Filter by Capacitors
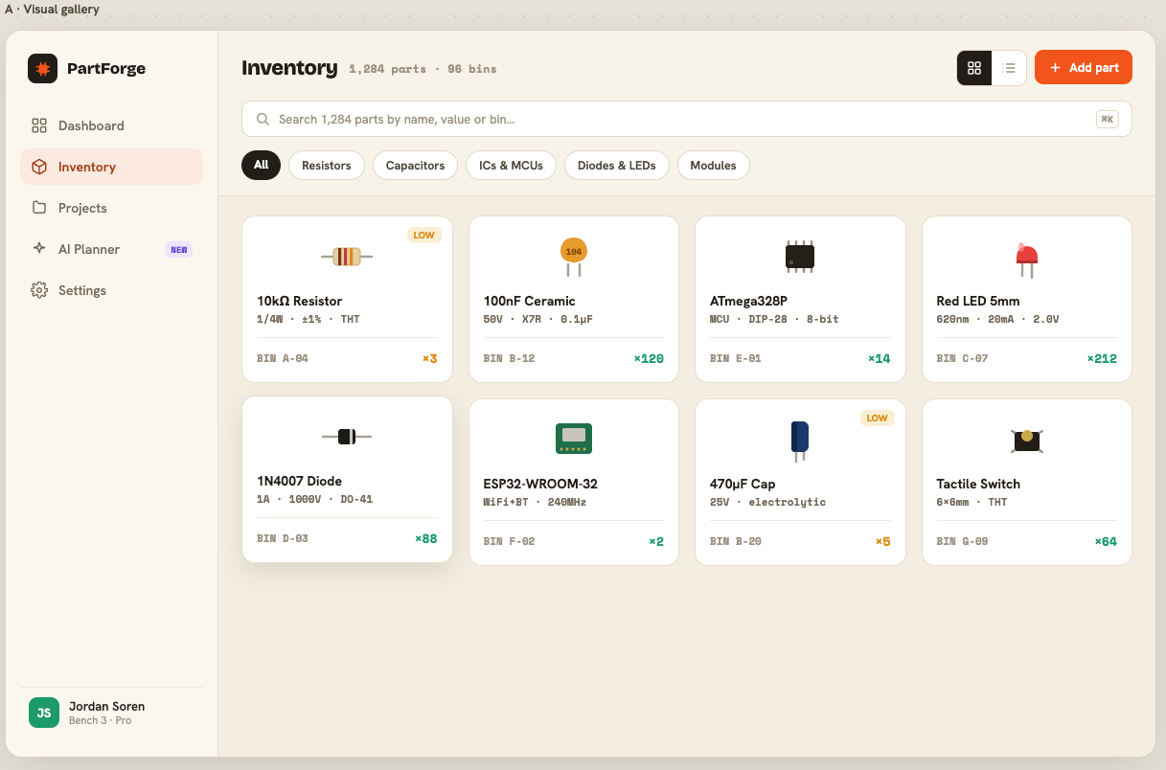This screenshot has width=1166, height=770. point(416,166)
